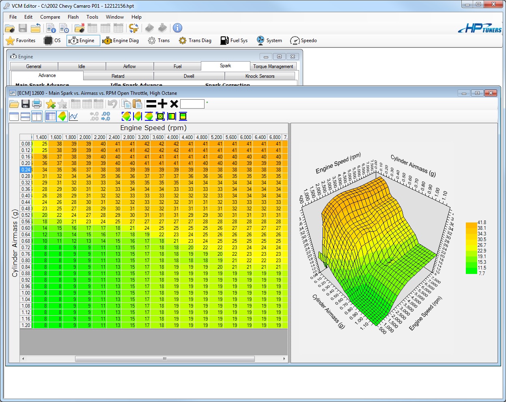Open the Tools menu

click(92, 17)
